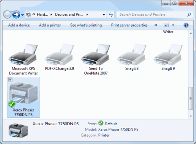The height and width of the screenshot is (144, 196).
Task: Click the Back navigation arrow
Action: click(7, 14)
